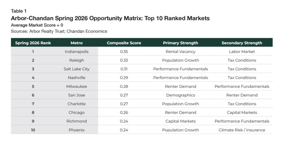Select the Raleigh metro cell

point(76,60)
